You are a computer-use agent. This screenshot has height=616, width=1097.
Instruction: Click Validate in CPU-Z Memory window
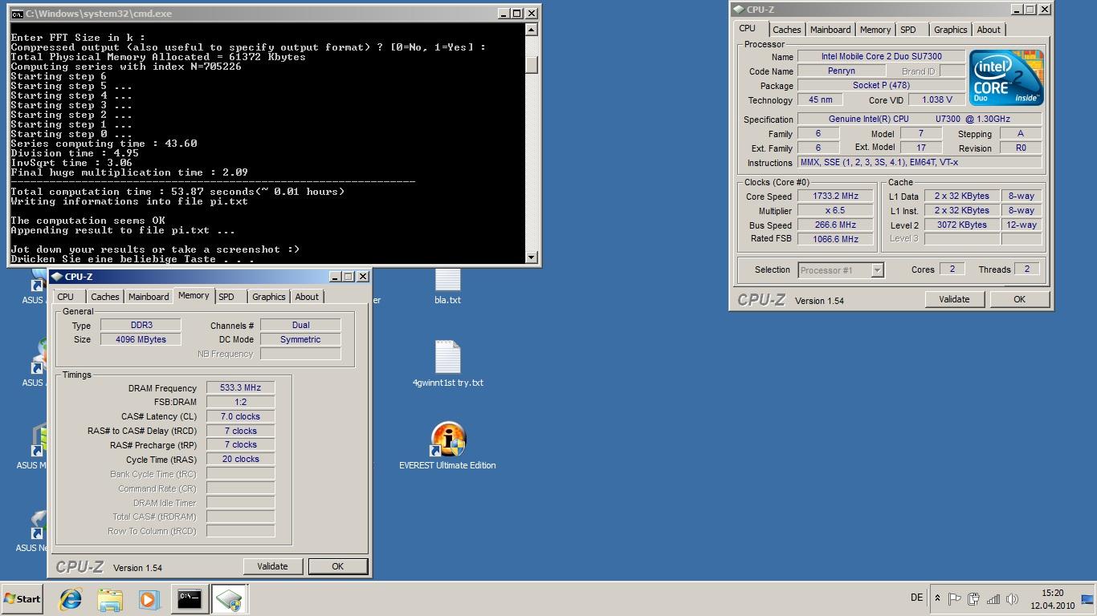point(272,566)
